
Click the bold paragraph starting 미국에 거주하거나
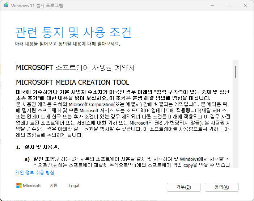click(x=123, y=95)
